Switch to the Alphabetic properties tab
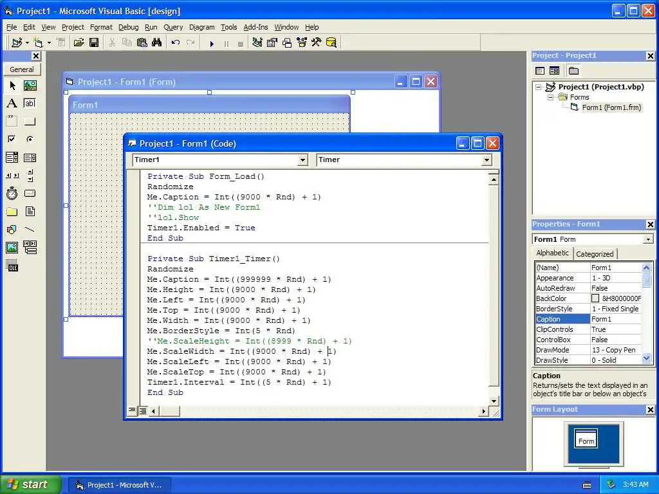This screenshot has height=494, width=659. click(552, 253)
